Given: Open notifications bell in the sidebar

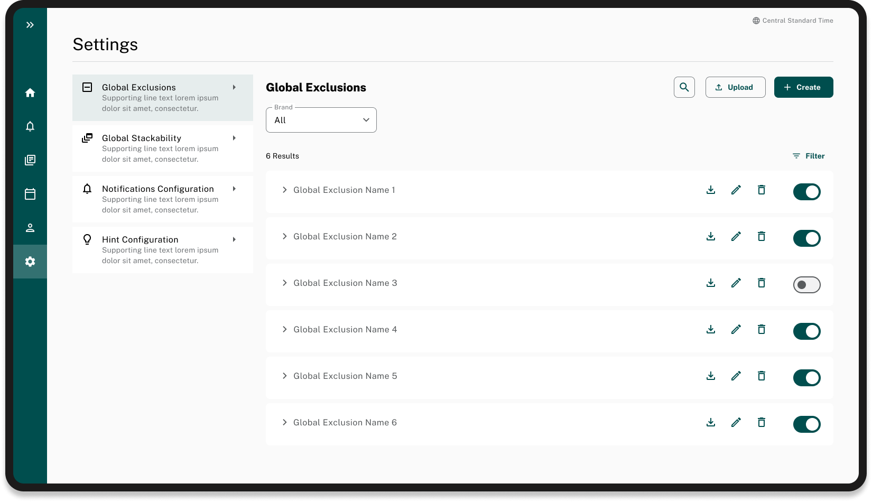Looking at the screenshot, I should pos(30,126).
